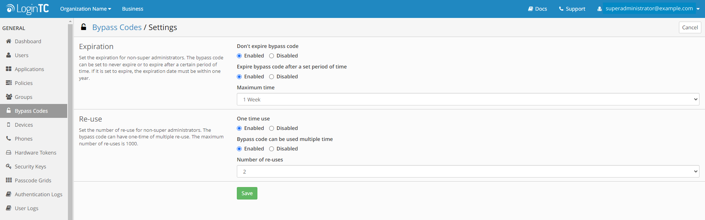This screenshot has width=705, height=220.
Task: Disable Expire bypass code after set period
Action: 272,77
